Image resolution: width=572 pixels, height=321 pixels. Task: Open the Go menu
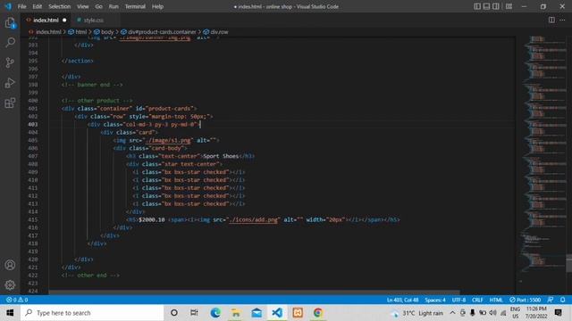pos(99,6)
